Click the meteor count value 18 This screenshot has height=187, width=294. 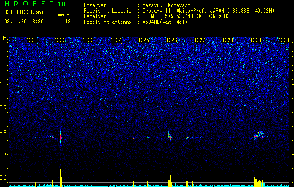[x=68, y=22]
